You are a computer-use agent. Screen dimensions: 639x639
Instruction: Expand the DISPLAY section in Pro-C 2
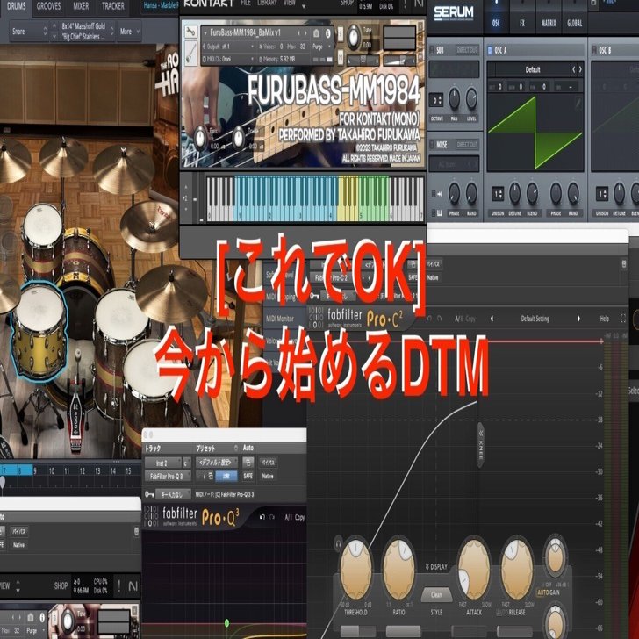(x=436, y=567)
